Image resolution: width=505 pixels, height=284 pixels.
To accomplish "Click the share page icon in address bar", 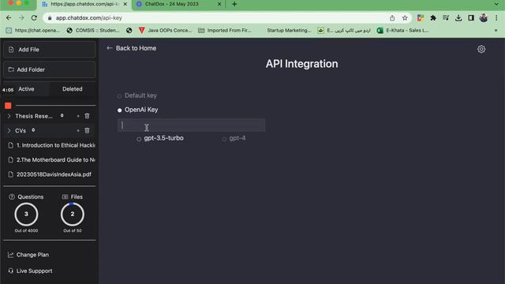I will (x=392, y=18).
